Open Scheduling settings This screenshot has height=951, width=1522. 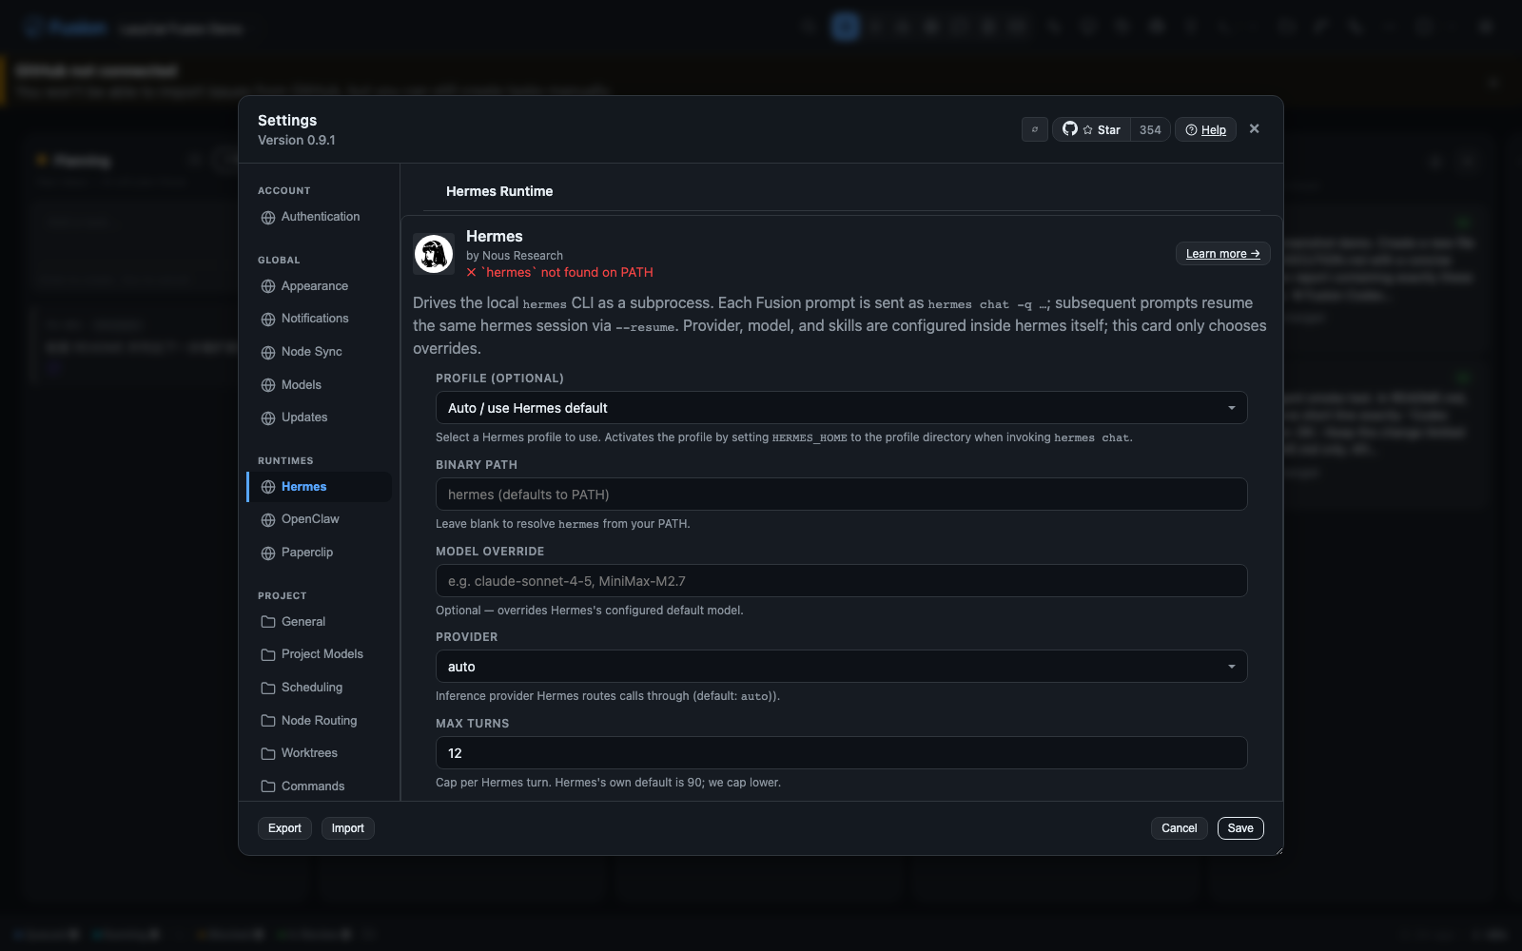tap(320, 688)
